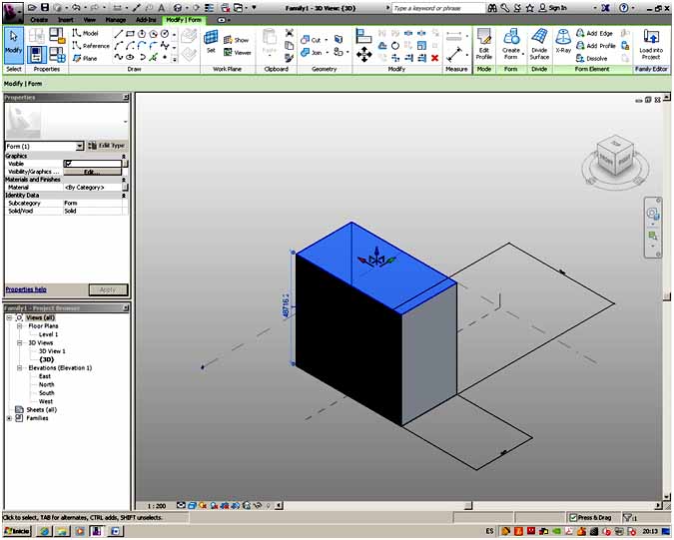Screen dimensions: 674x540
Task: Click the Edit Type button
Action: (x=106, y=146)
